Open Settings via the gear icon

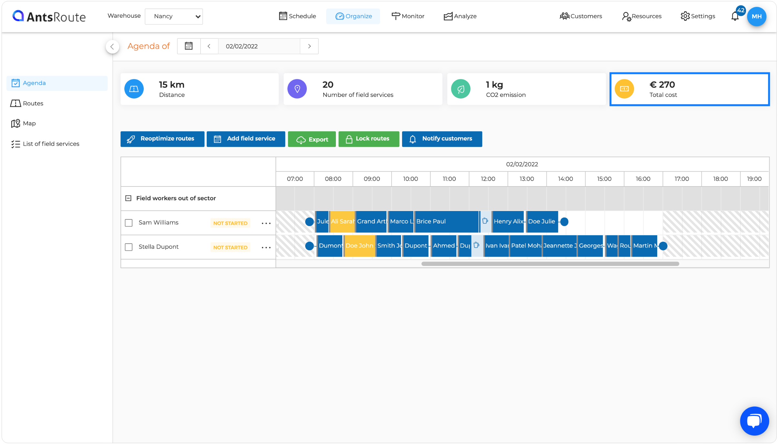click(x=685, y=16)
